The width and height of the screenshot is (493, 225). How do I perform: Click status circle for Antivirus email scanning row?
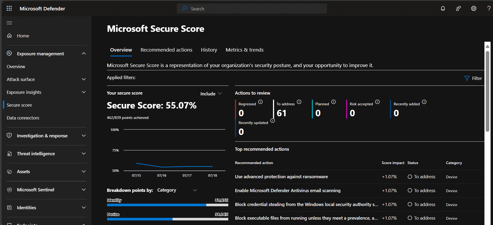click(410, 191)
